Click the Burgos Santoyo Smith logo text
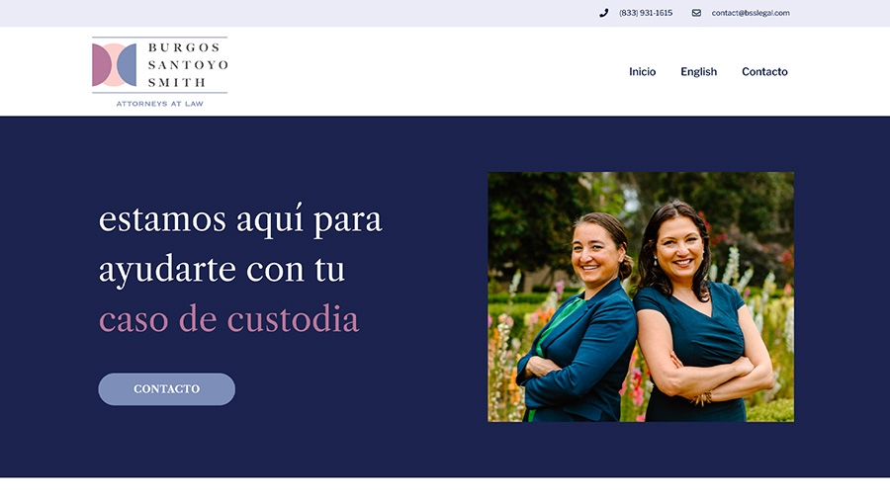This screenshot has width=890, height=504. [x=188, y=64]
